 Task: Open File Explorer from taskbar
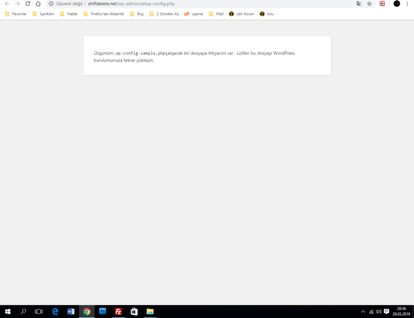click(150, 312)
